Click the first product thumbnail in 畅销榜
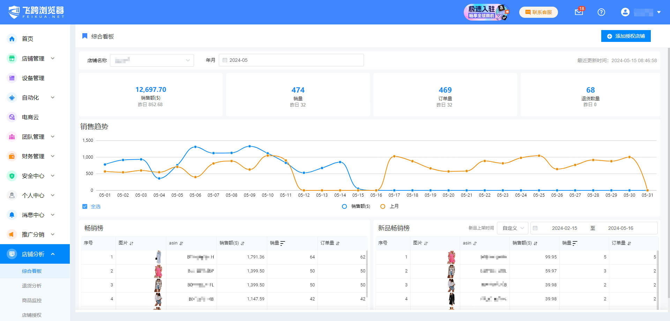The height and width of the screenshot is (321, 670). [x=158, y=257]
